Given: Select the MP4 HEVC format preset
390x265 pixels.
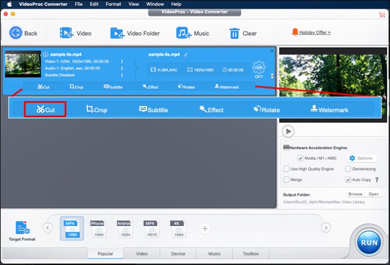Looking at the screenshot, I should (150, 228).
